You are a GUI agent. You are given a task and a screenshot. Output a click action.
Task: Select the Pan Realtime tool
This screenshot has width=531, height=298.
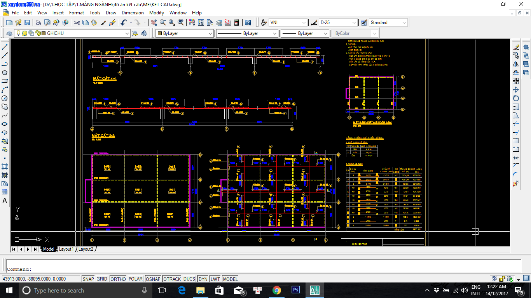[154, 22]
